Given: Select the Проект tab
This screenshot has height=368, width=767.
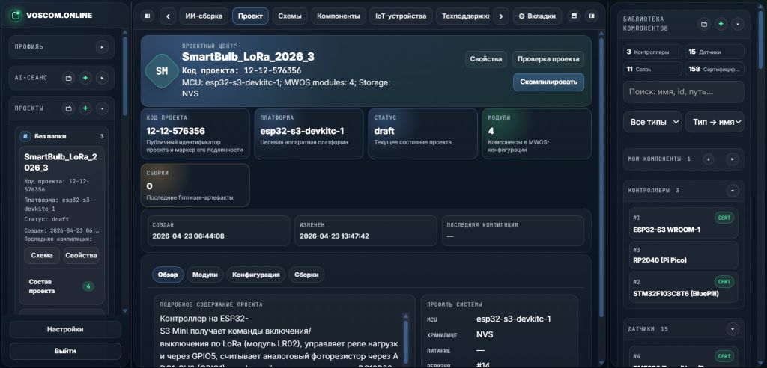Looking at the screenshot, I should coord(250,16).
